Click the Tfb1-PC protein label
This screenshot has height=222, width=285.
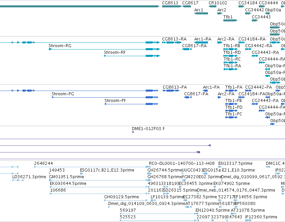click(x=233, y=114)
